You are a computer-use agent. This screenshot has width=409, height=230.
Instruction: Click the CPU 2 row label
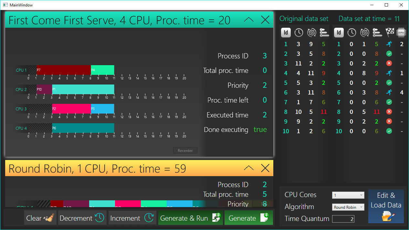coord(21,89)
